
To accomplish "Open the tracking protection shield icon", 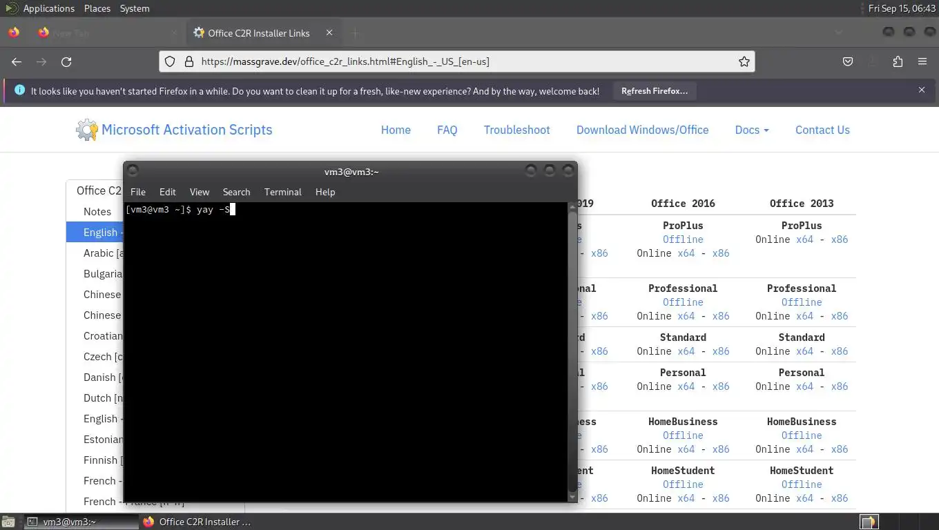I will tap(170, 61).
